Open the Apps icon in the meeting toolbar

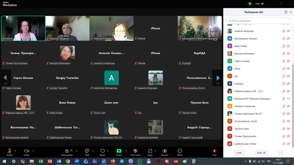click(150, 151)
